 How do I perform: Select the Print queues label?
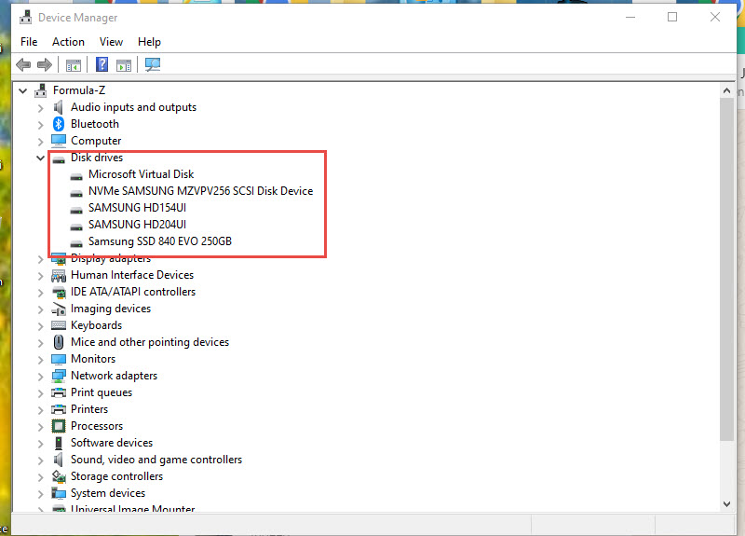[x=102, y=392]
